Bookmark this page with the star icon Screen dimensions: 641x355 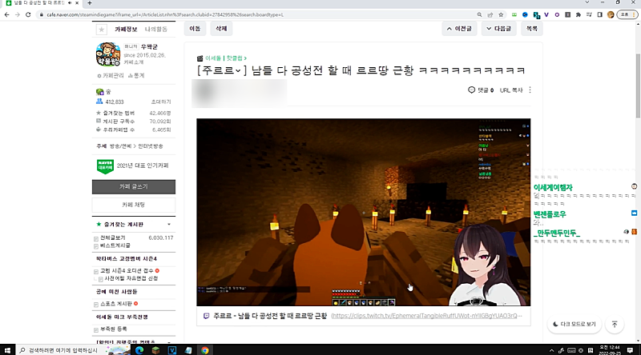(501, 14)
